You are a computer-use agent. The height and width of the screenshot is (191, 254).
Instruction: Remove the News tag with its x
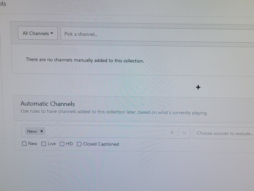pos(42,131)
